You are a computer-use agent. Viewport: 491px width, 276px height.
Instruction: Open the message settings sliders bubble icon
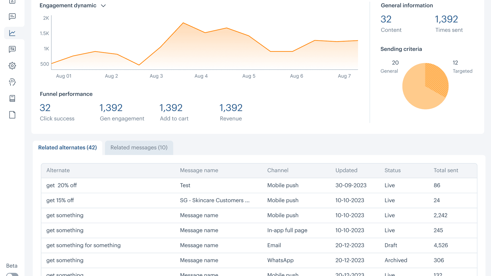[x=12, y=49]
